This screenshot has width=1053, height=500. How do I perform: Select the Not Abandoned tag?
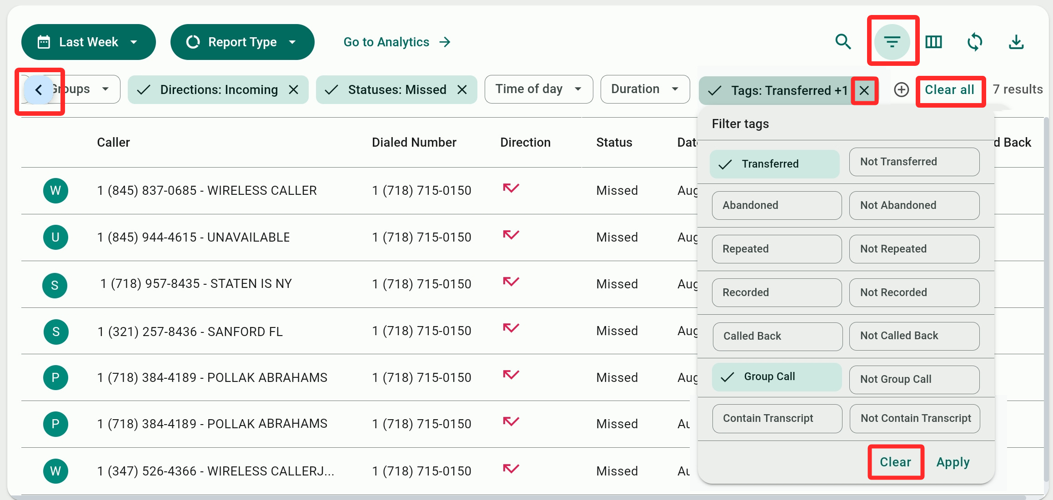click(x=914, y=205)
